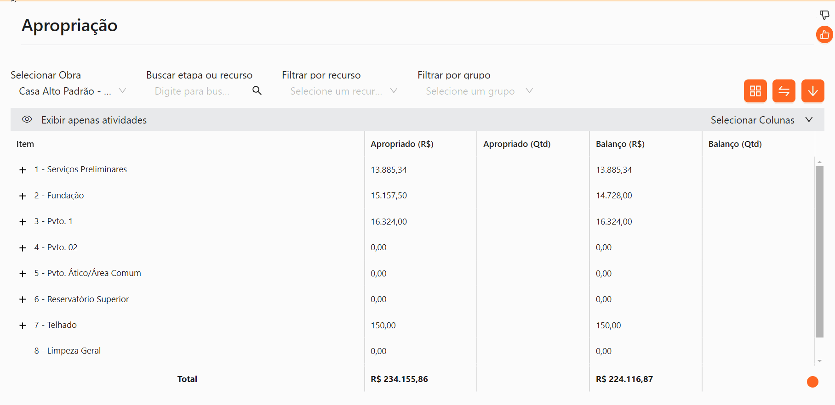Click the table vertical scrollbar thumb

point(819,252)
